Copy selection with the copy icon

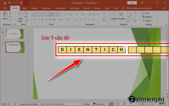[10, 17]
